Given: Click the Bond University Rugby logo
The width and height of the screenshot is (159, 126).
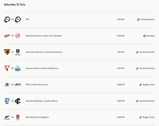Looking at the screenshot, I should pos(18,85).
